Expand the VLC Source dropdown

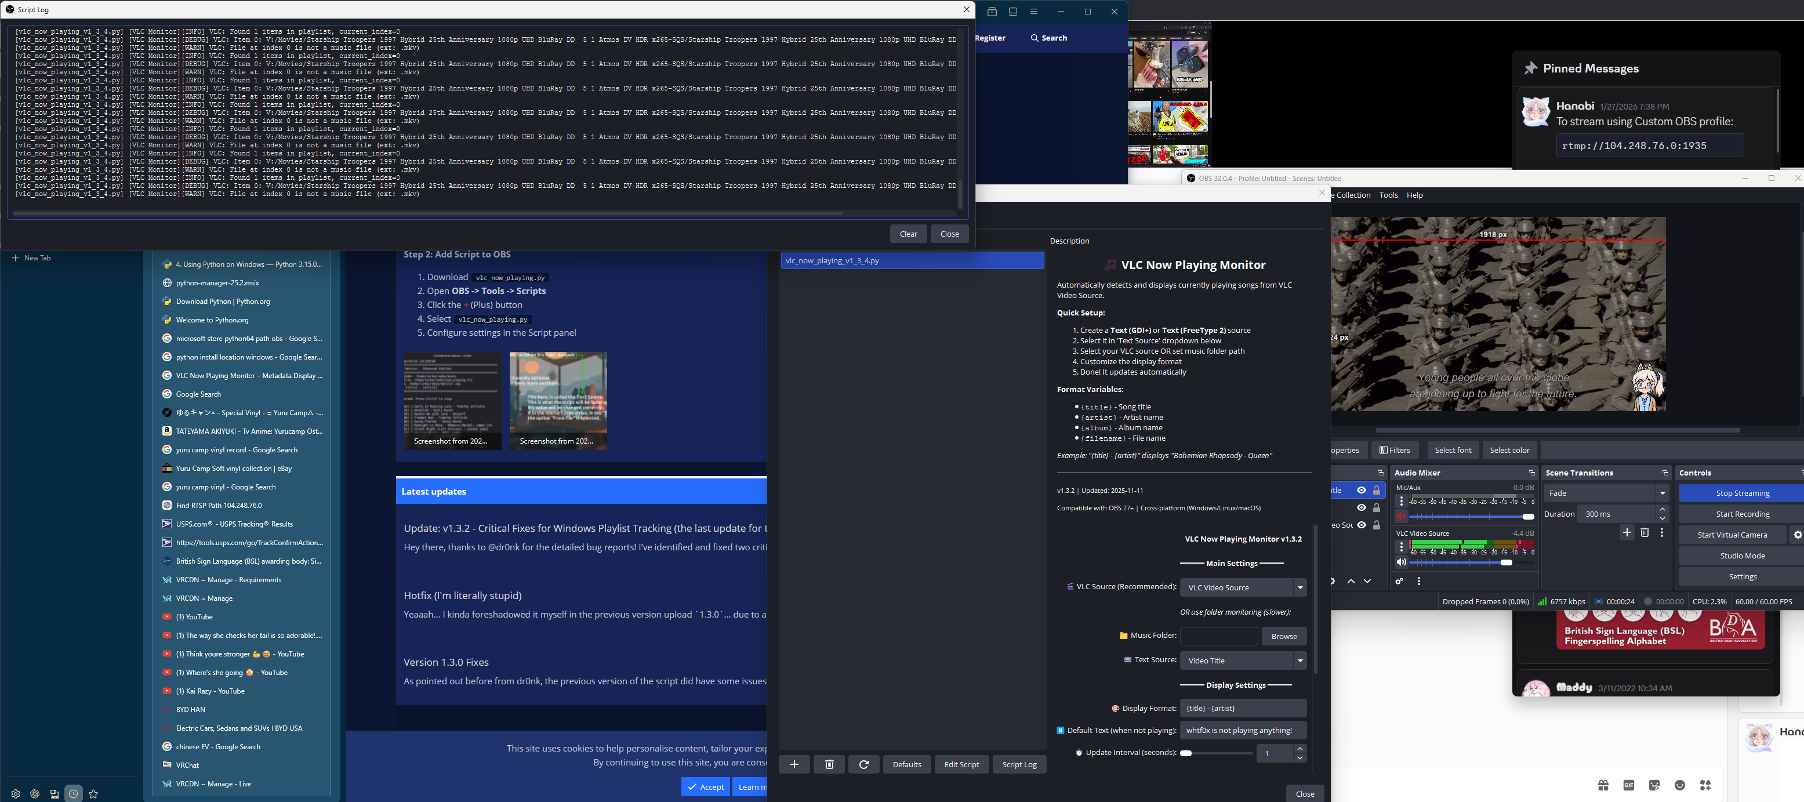tap(1300, 587)
